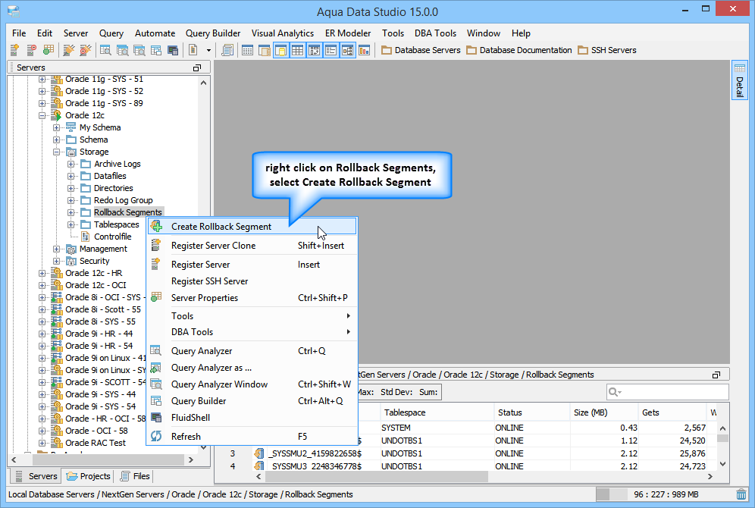Click the trash garbage-collect icon in status bar
The width and height of the screenshot is (755, 508).
tap(741, 494)
